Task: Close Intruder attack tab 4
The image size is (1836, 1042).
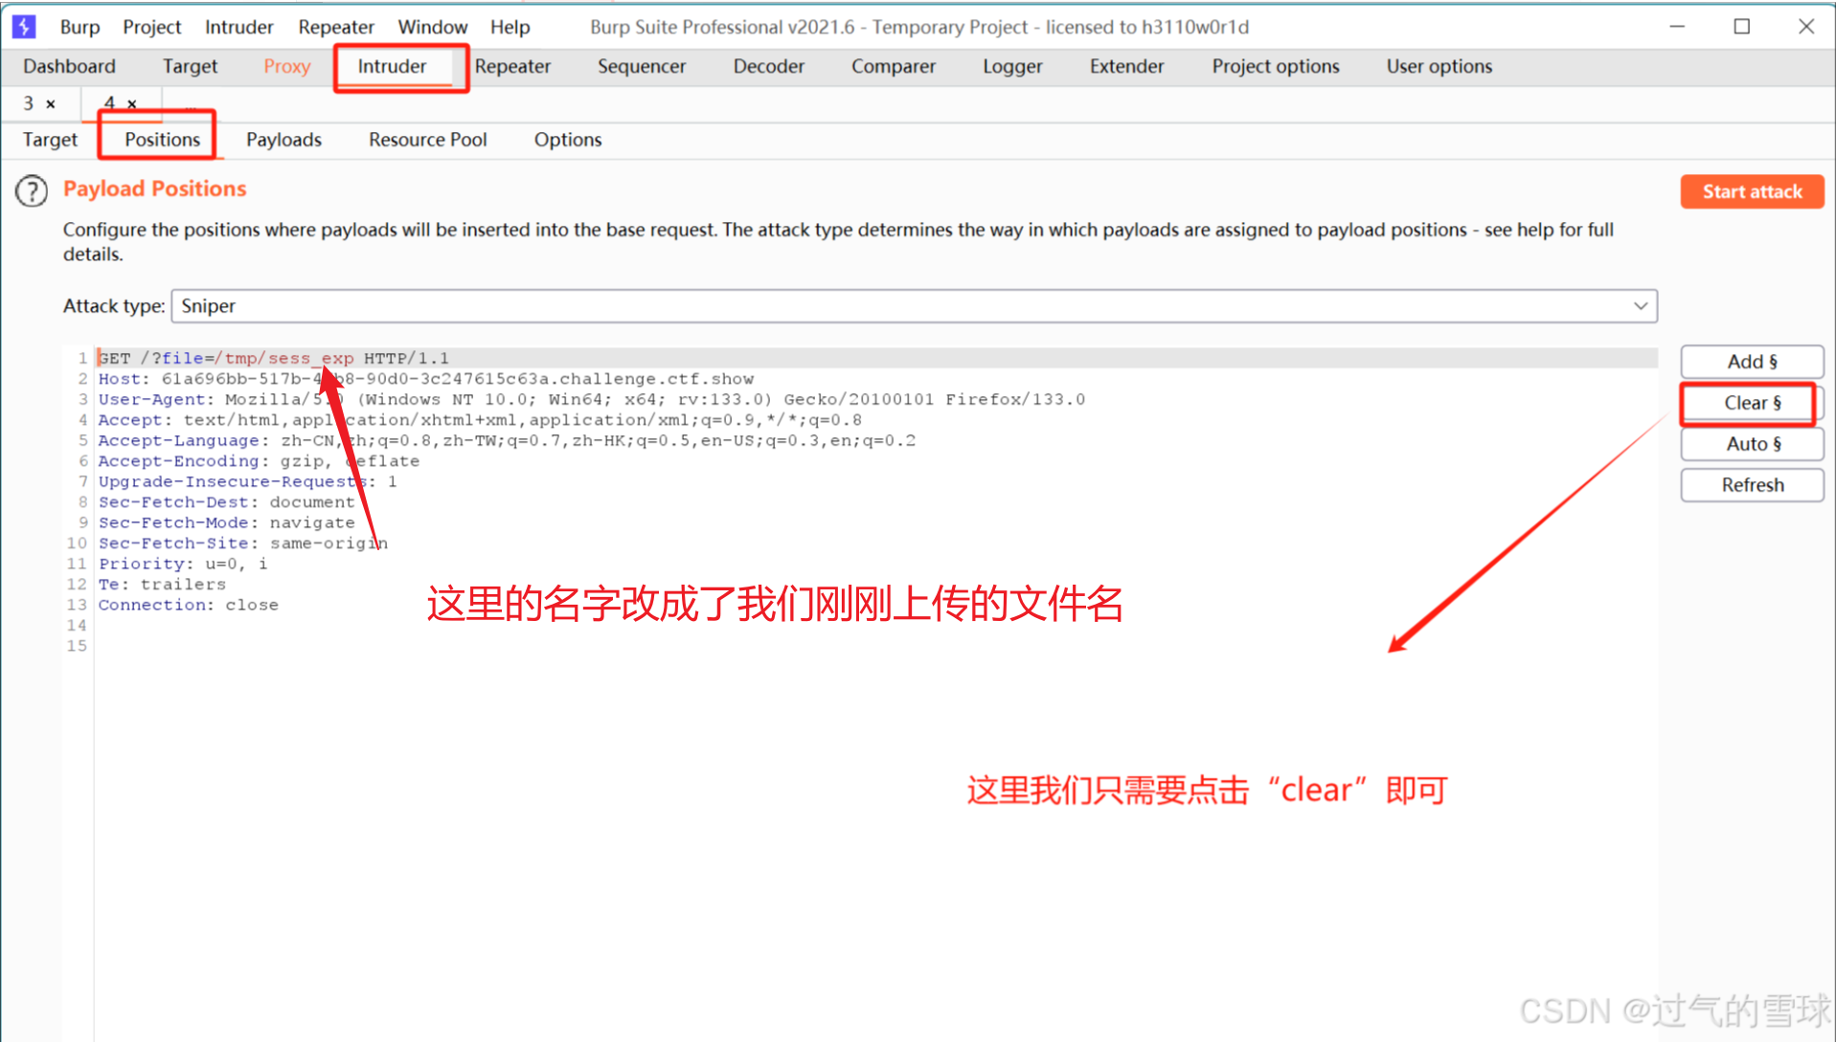Action: pos(132,103)
